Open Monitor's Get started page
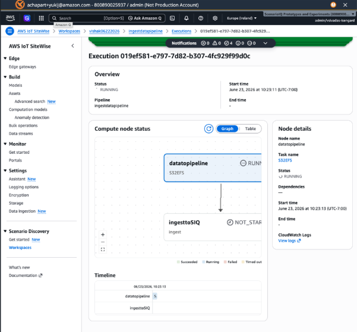The image size is (357, 332). tap(19, 152)
